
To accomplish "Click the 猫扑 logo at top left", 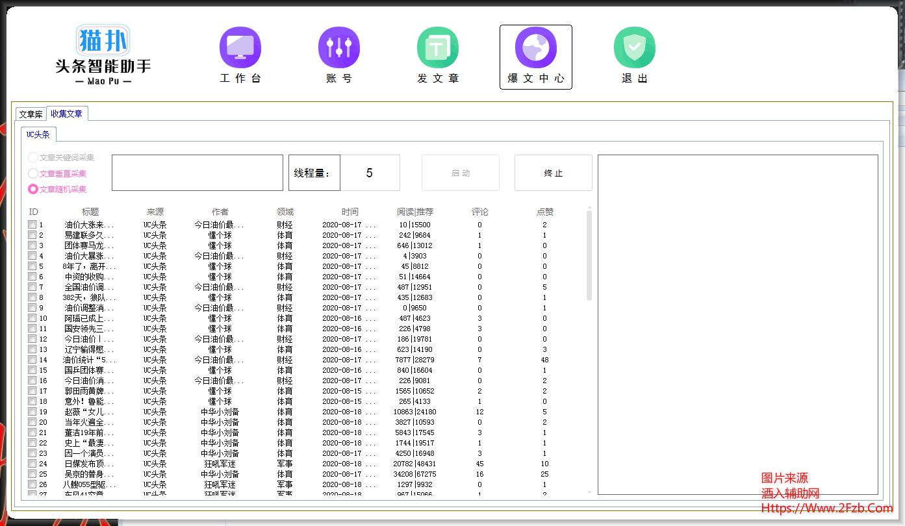I will (x=103, y=40).
